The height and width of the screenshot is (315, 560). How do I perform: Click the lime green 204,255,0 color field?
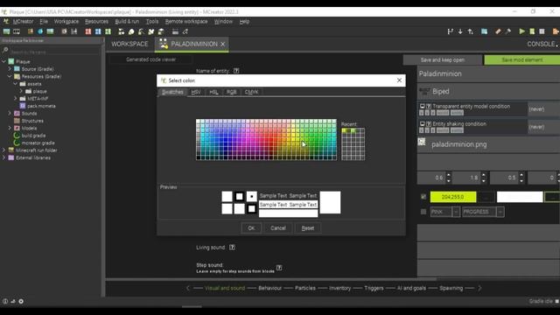pyautogui.click(x=453, y=197)
